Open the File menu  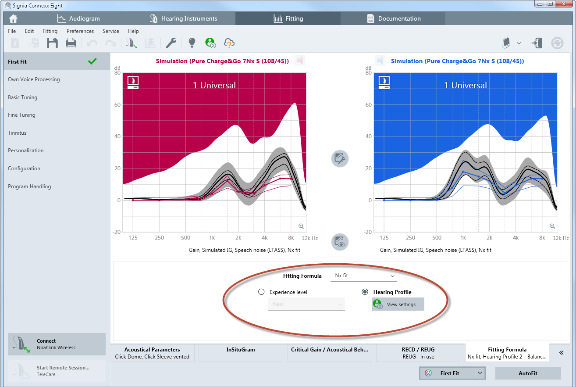(12, 31)
